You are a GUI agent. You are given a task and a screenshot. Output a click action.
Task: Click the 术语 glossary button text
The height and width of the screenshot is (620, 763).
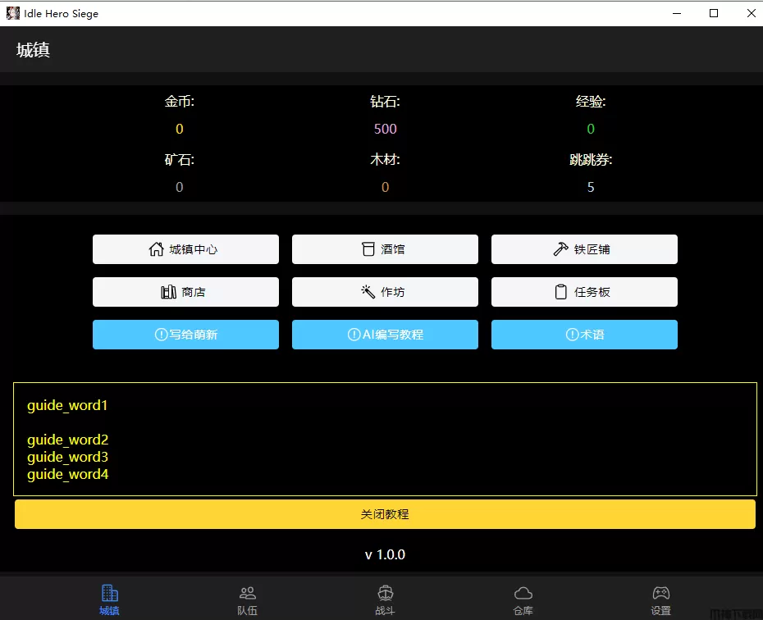(x=592, y=335)
